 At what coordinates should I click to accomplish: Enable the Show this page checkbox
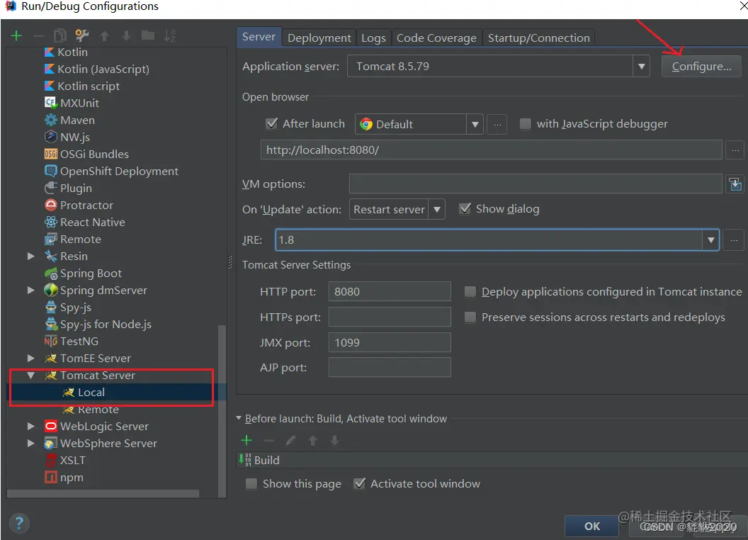(251, 483)
